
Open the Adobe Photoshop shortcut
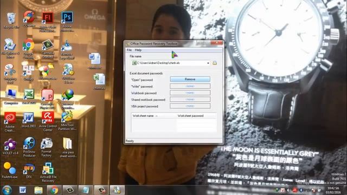[x=67, y=22]
